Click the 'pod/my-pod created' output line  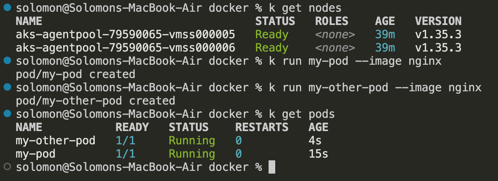pyautogui.click(x=75, y=75)
